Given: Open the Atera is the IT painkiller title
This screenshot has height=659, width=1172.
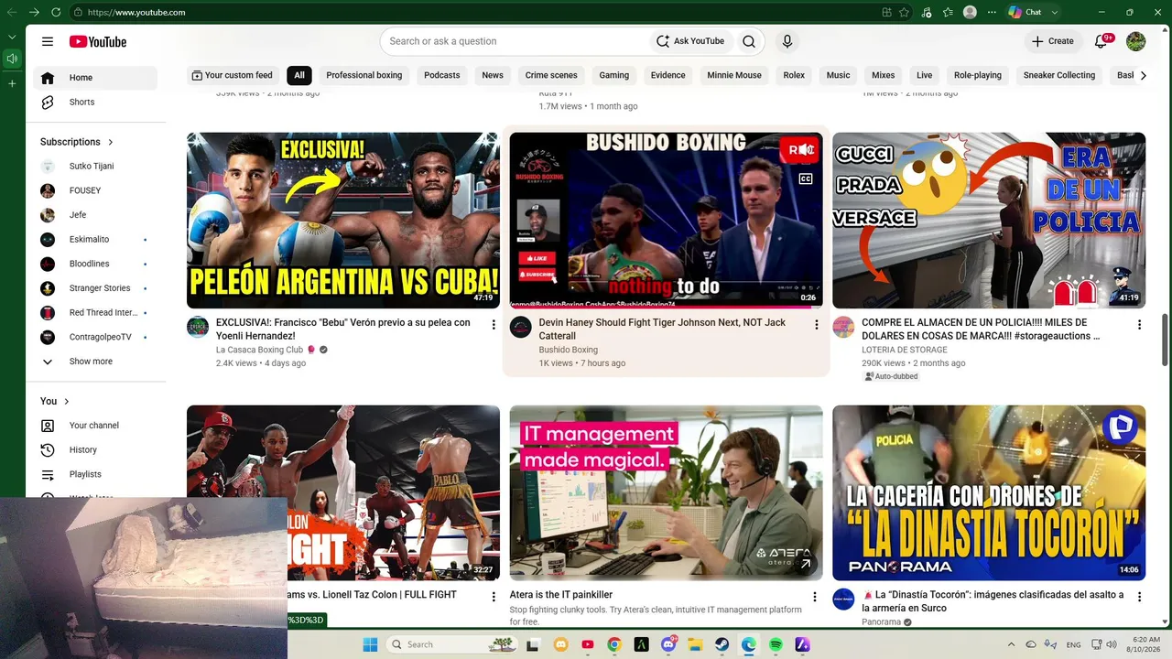Looking at the screenshot, I should click(x=561, y=595).
